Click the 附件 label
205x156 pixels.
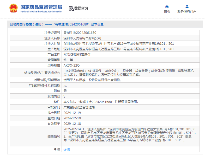tap(57, 91)
